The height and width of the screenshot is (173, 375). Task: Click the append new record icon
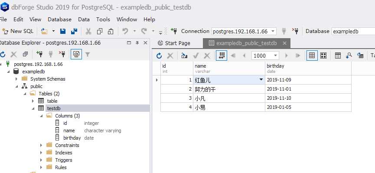[x=184, y=56]
